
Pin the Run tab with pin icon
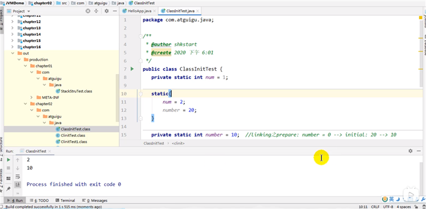coord(9,189)
